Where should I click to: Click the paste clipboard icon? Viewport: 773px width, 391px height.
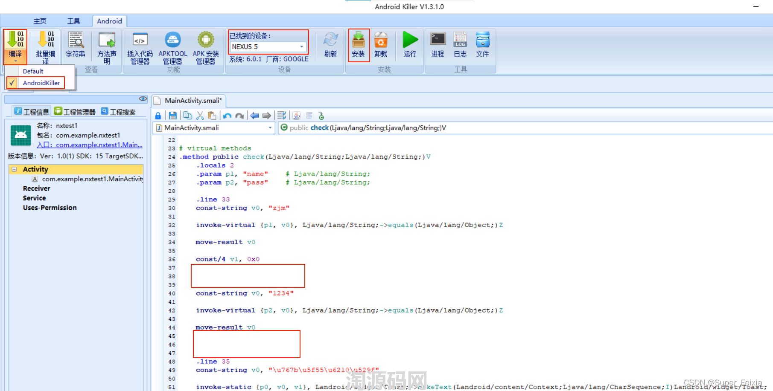(212, 116)
